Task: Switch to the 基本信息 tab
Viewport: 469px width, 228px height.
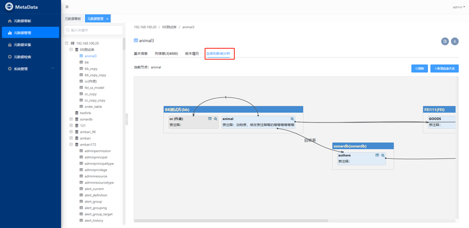Action: click(x=141, y=53)
